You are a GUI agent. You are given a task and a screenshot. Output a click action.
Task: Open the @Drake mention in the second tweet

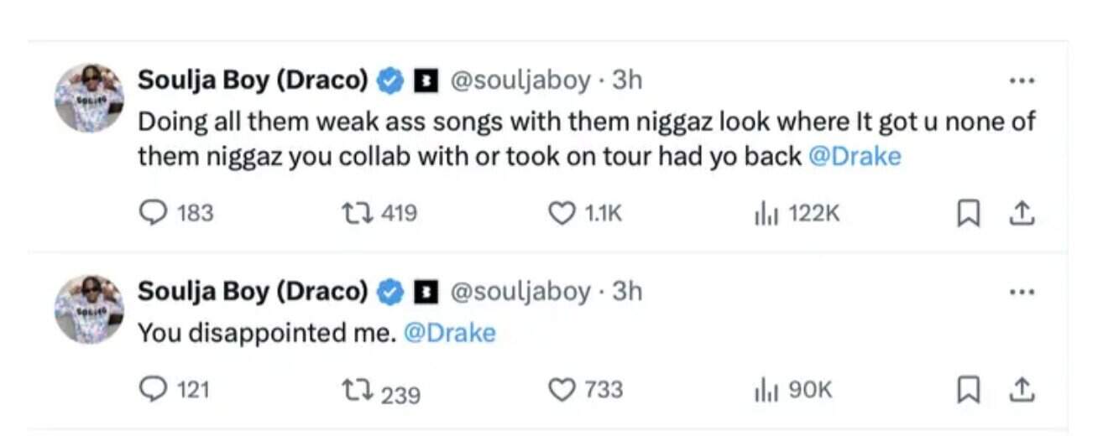449,333
